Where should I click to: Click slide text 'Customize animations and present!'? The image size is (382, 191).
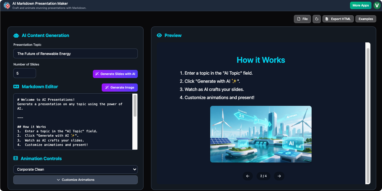219,97
